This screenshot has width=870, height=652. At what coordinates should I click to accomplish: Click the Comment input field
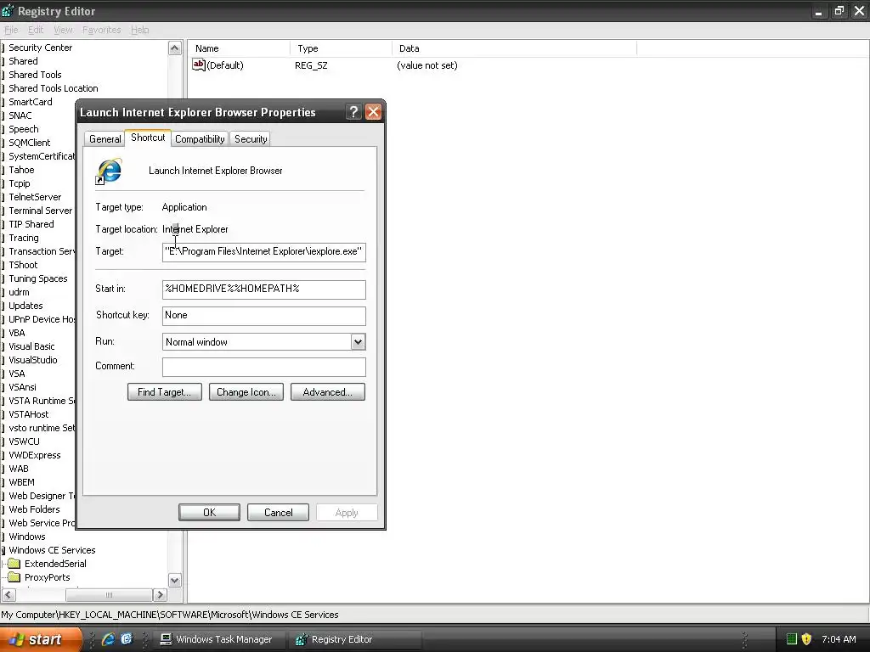tap(263, 367)
